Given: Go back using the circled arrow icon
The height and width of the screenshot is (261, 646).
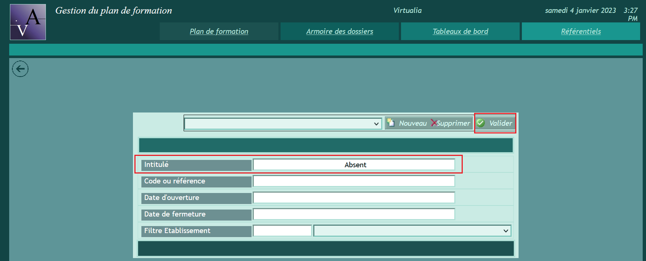Looking at the screenshot, I should (20, 69).
